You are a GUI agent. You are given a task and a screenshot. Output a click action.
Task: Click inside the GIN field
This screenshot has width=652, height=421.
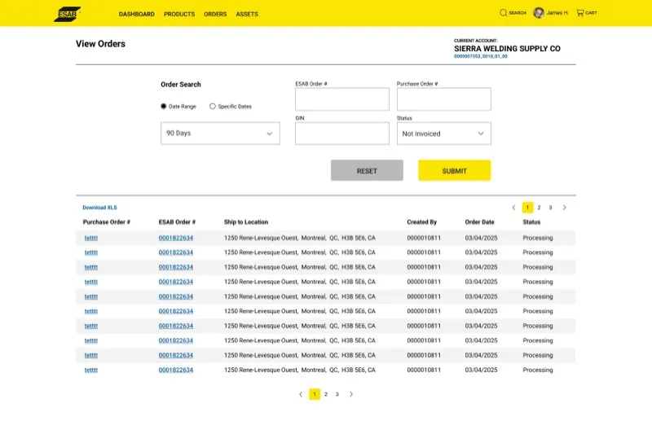click(342, 134)
